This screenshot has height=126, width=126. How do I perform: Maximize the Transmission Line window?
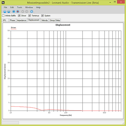coord(115,2)
